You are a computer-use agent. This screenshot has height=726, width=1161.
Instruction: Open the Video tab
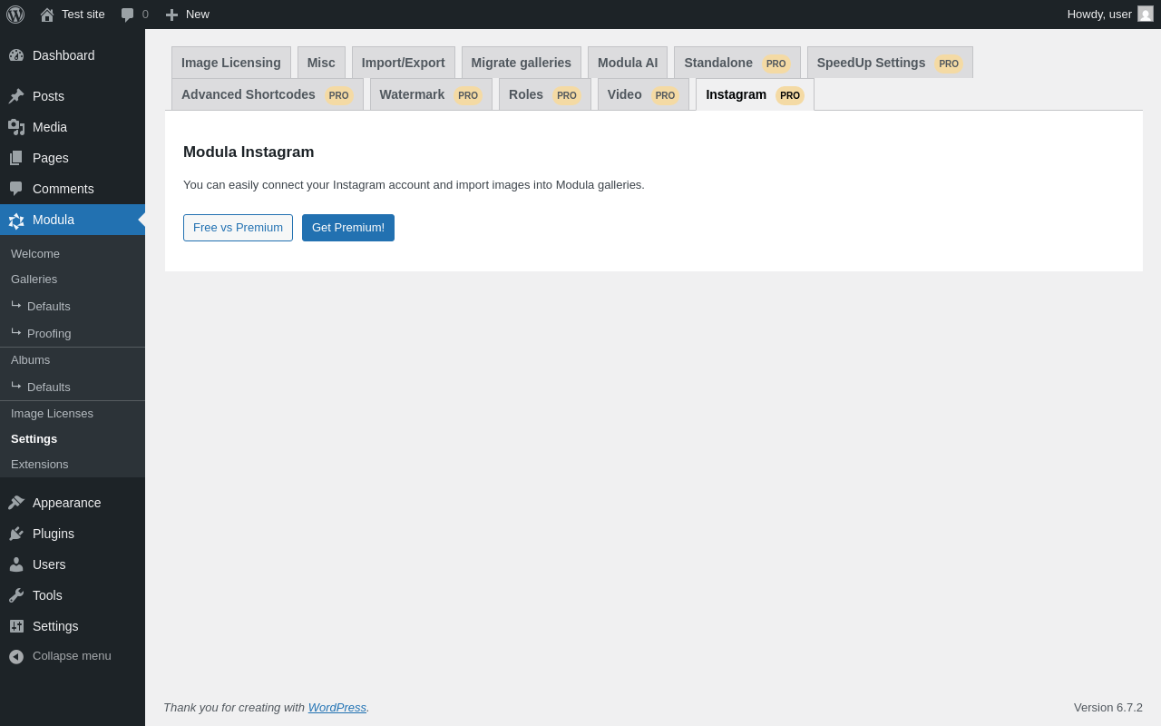pos(643,94)
